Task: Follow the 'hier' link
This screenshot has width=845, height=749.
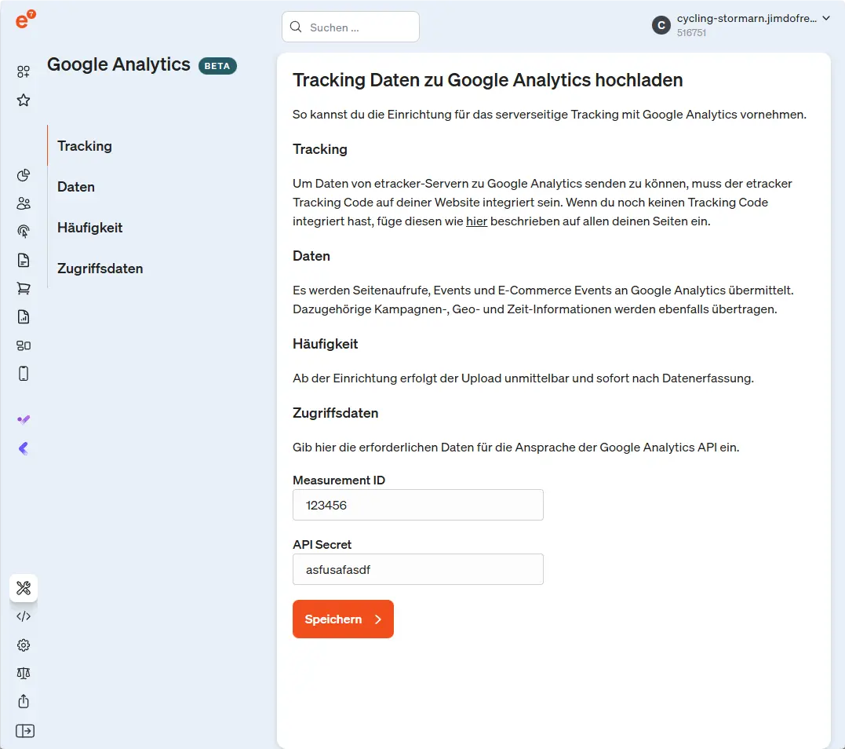Action: click(477, 221)
